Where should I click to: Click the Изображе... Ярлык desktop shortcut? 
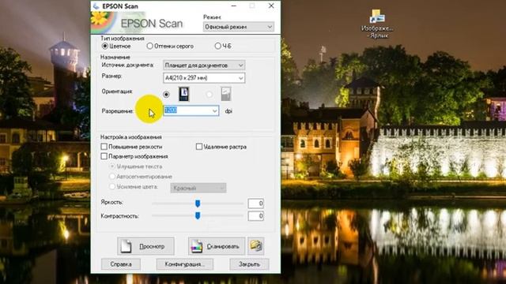click(377, 24)
